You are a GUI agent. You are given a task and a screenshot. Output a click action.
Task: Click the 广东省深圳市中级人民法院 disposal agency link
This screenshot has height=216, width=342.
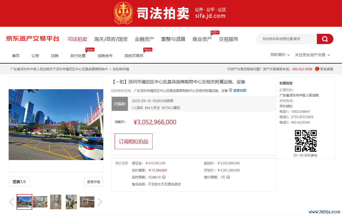tap(299, 95)
